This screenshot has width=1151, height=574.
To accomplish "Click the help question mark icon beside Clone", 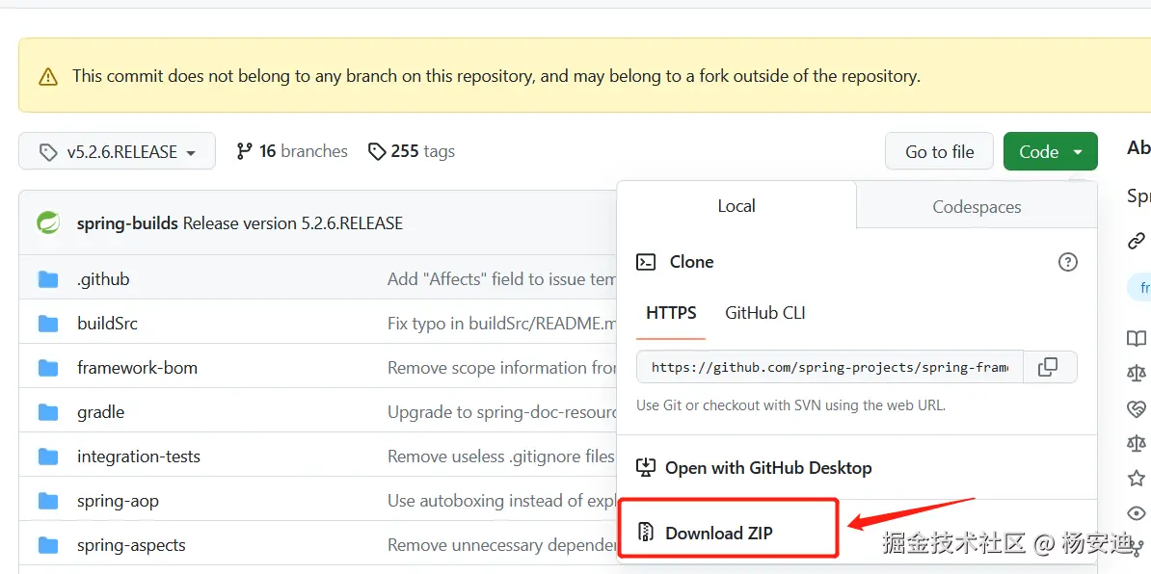I will click(x=1067, y=262).
